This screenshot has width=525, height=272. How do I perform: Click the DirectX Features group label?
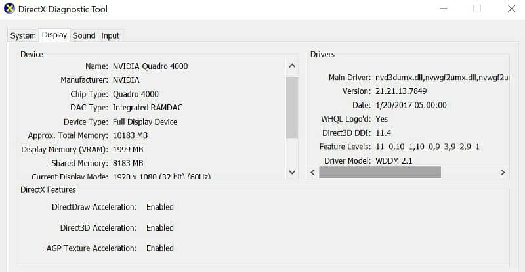(x=48, y=189)
